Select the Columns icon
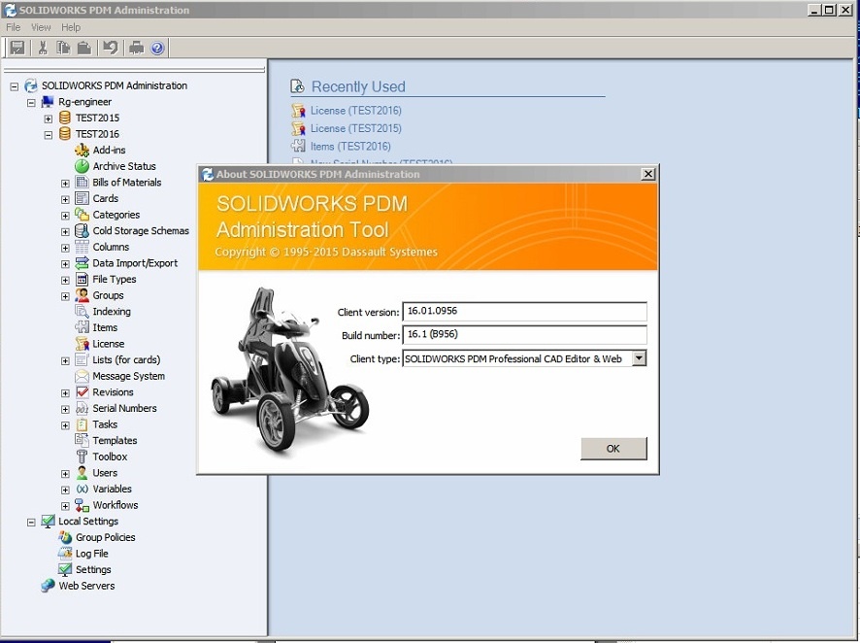Viewport: 860px width, 643px height. click(x=82, y=247)
